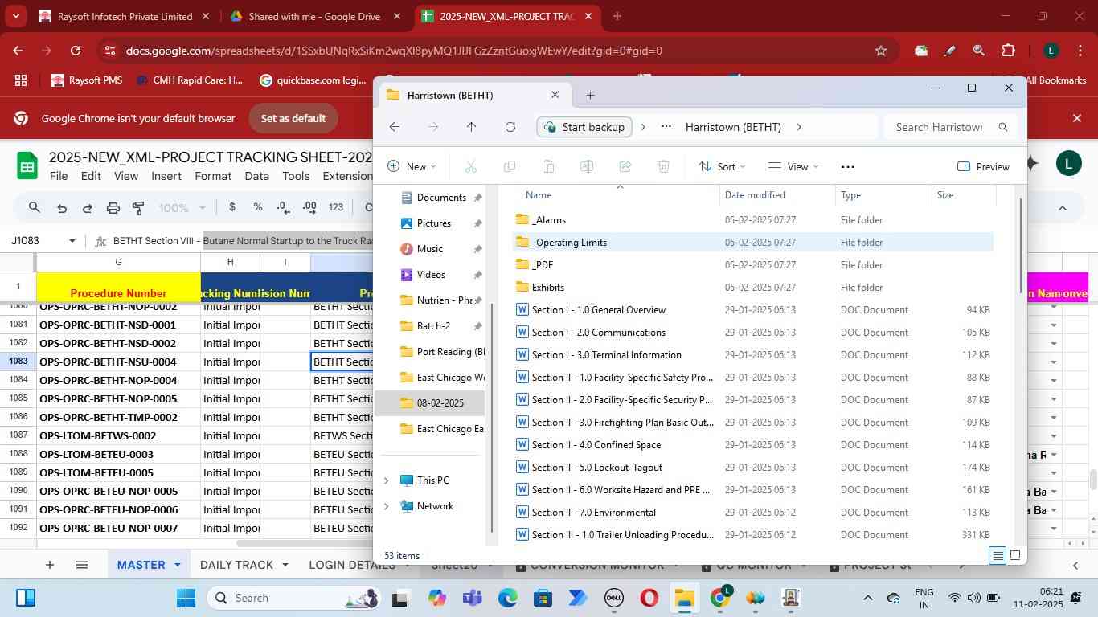Switch to Rayso​ft Infotech Private Limited tab
1098x617 pixels.
click(x=125, y=16)
